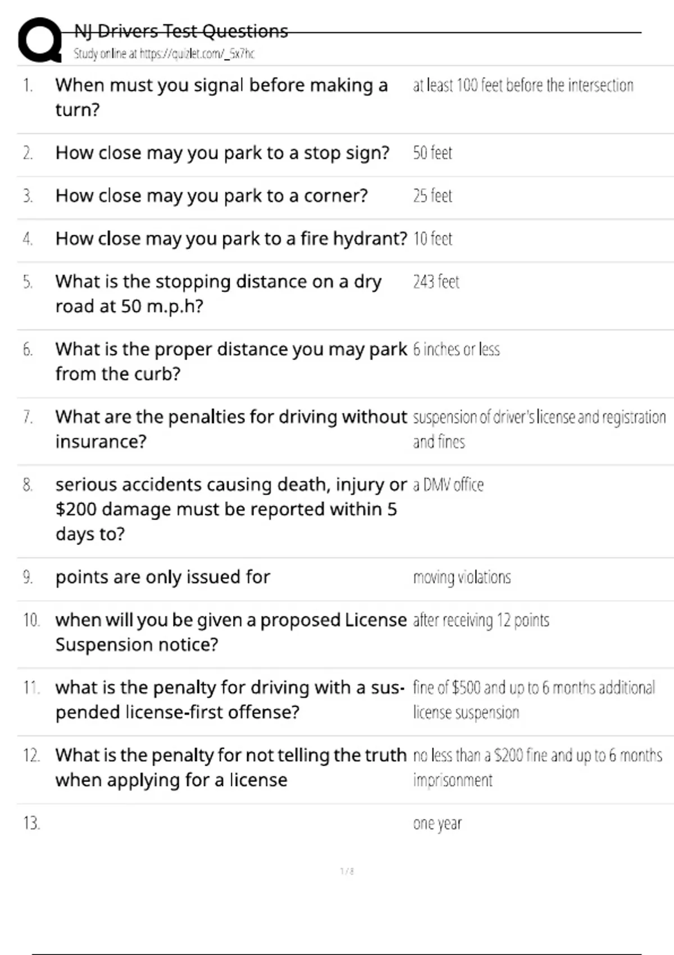Select the $200 fine imprisonment answer
This screenshot has height=955, width=674.
pyautogui.click(x=538, y=768)
